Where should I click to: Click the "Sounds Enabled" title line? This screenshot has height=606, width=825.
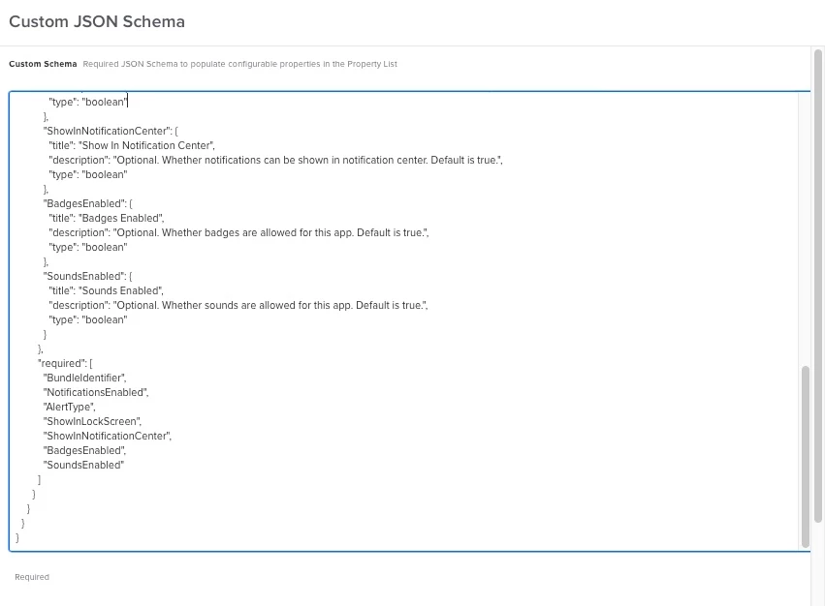click(x=107, y=290)
